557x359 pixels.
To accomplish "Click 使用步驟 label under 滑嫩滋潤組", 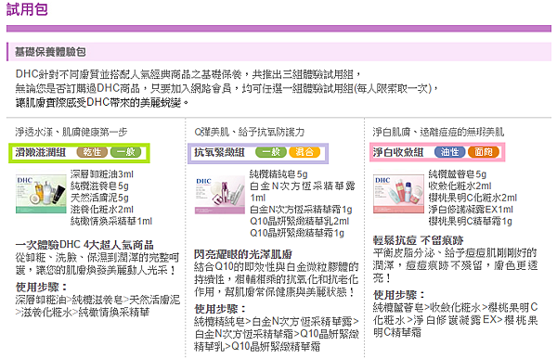I will pos(41,287).
